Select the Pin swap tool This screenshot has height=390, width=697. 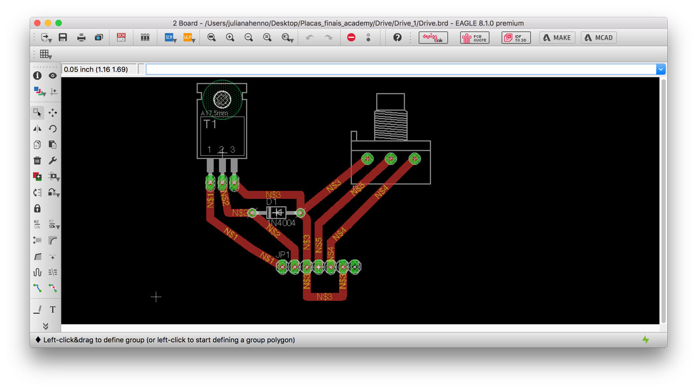coord(37,192)
